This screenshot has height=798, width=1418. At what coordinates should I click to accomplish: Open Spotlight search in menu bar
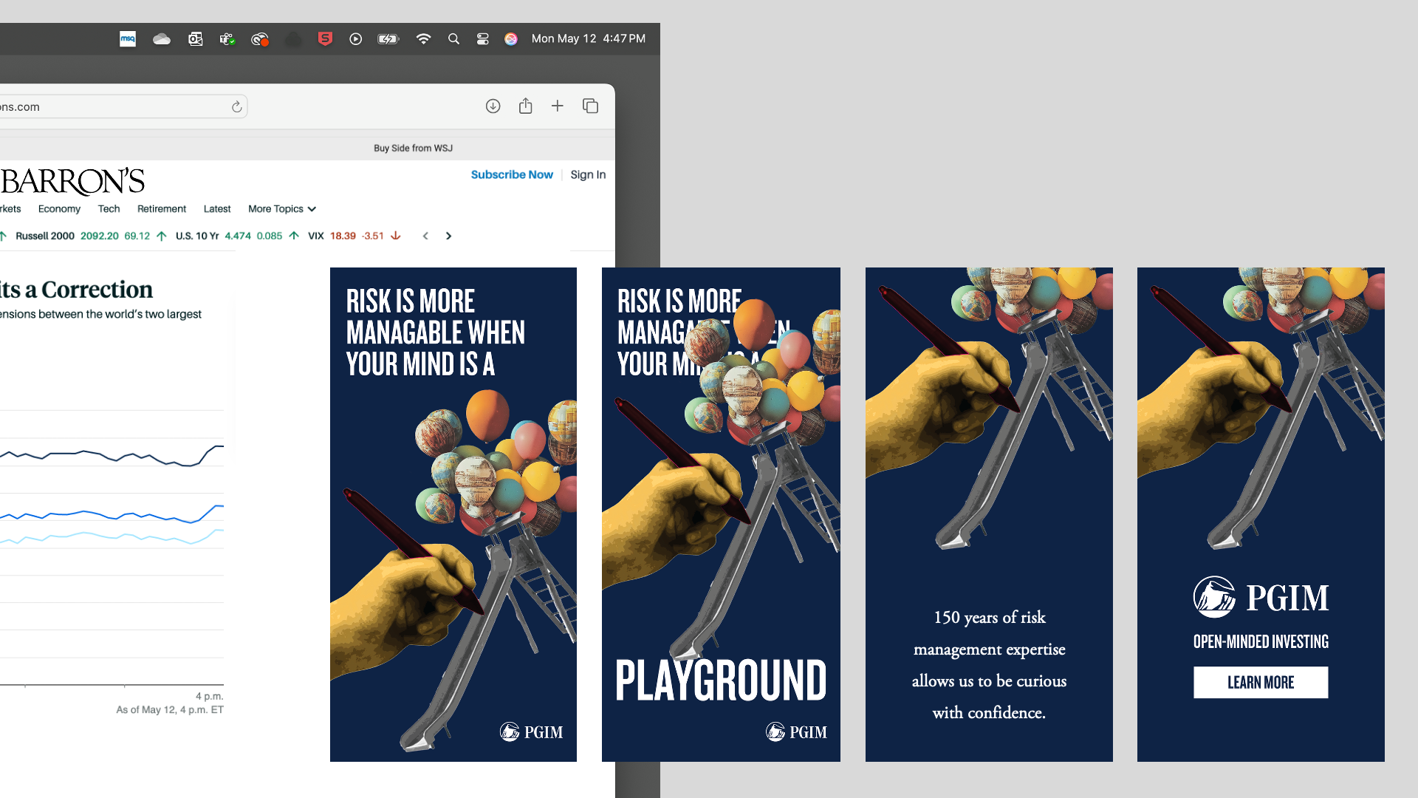453,39
